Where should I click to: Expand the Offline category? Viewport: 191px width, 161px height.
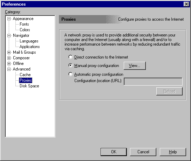pos(9,63)
